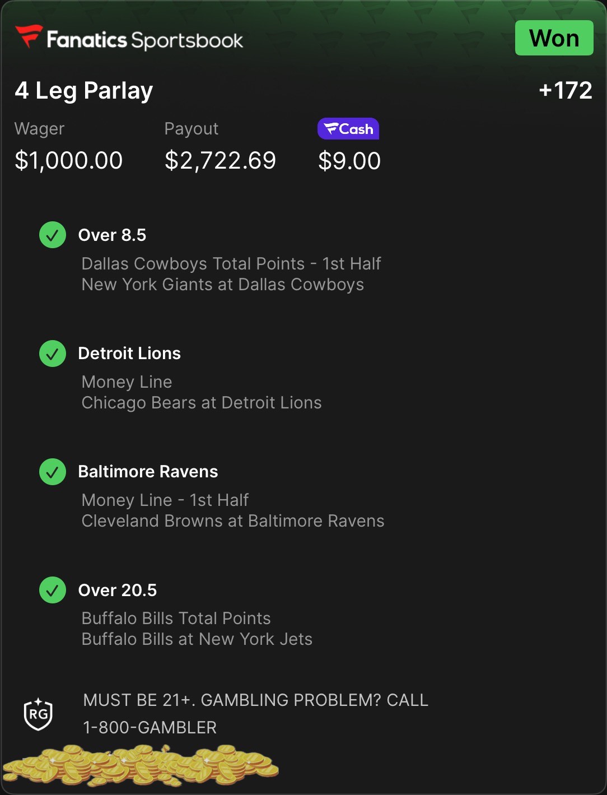
Task: Click the $1,000.00 wager amount
Action: point(69,161)
